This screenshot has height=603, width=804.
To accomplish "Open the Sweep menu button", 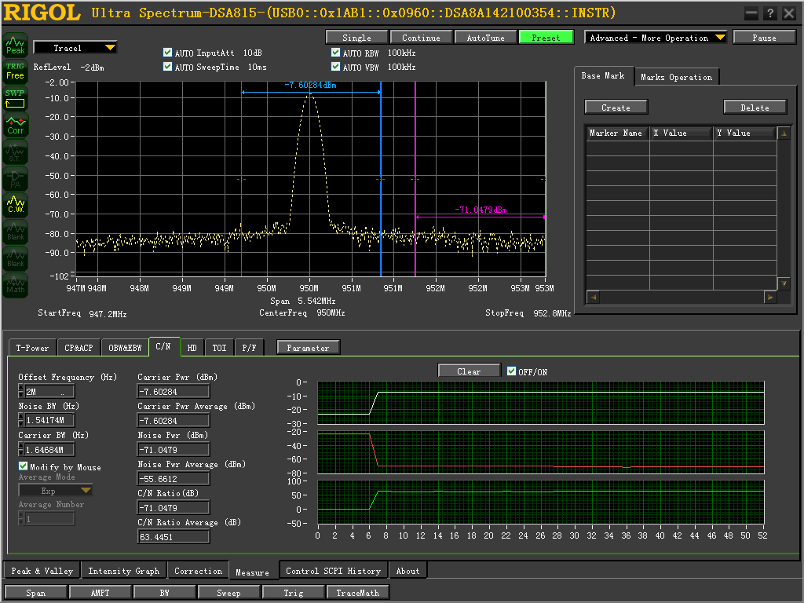I will pyautogui.click(x=228, y=592).
